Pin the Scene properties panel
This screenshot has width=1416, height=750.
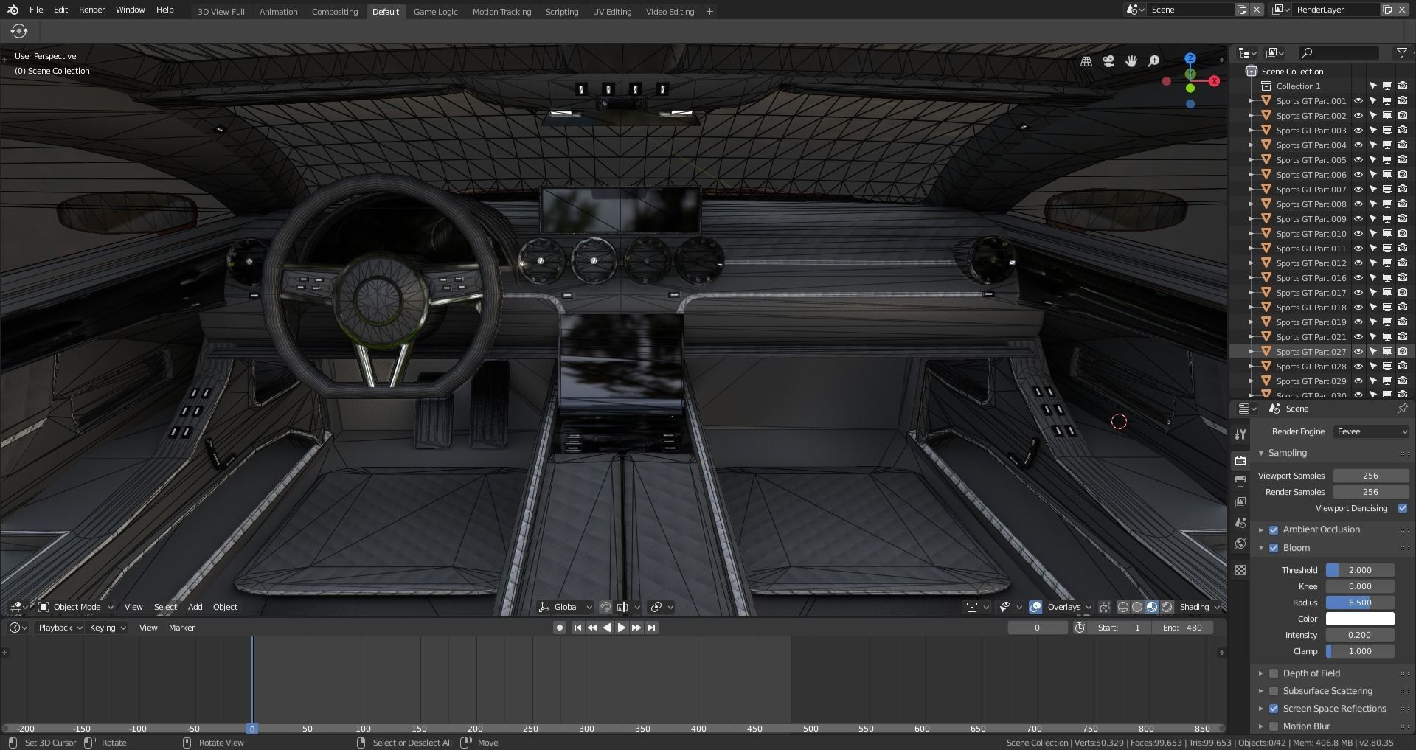tap(1402, 409)
